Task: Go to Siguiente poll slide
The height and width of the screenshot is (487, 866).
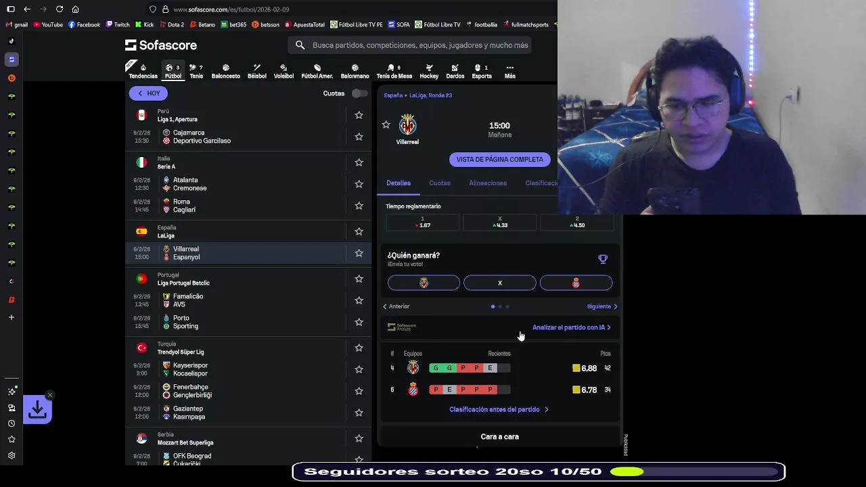Action: pyautogui.click(x=602, y=306)
